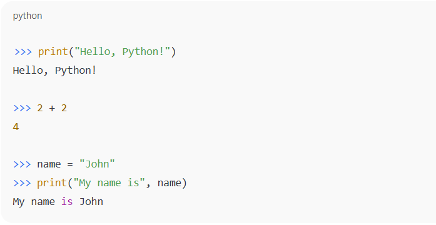Click the output number 4

(16, 127)
